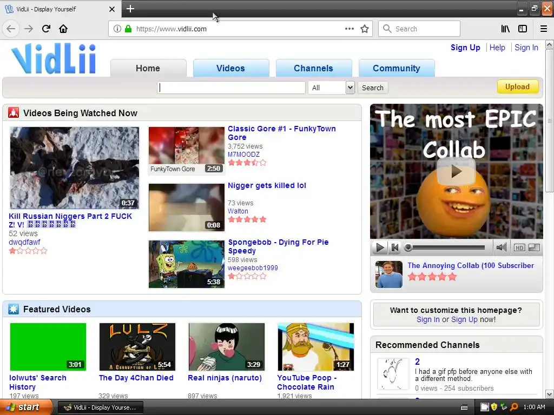This screenshot has height=415, width=554.
Task: Click the VidLii logo
Action: click(54, 58)
